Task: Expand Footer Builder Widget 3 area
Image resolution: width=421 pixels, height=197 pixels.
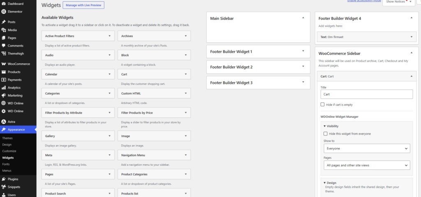Action: point(303,82)
